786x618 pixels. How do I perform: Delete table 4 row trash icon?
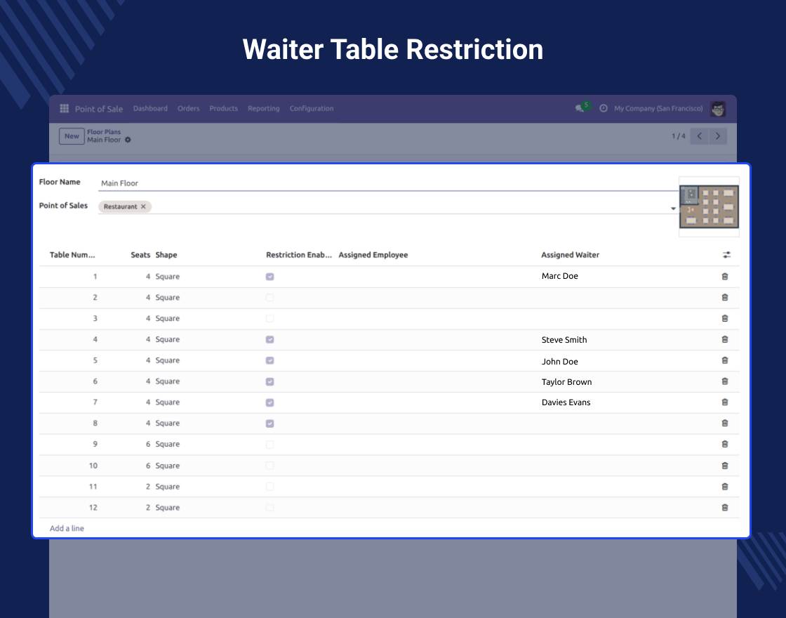pos(725,340)
